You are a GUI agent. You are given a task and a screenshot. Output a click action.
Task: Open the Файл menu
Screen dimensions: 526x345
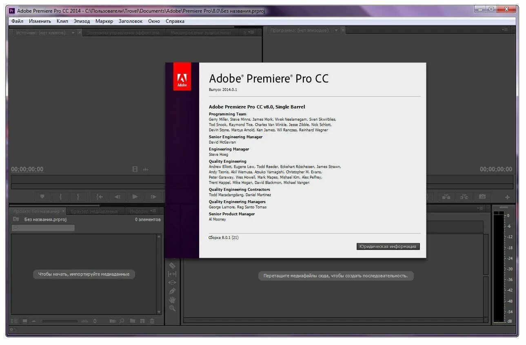(x=18, y=21)
